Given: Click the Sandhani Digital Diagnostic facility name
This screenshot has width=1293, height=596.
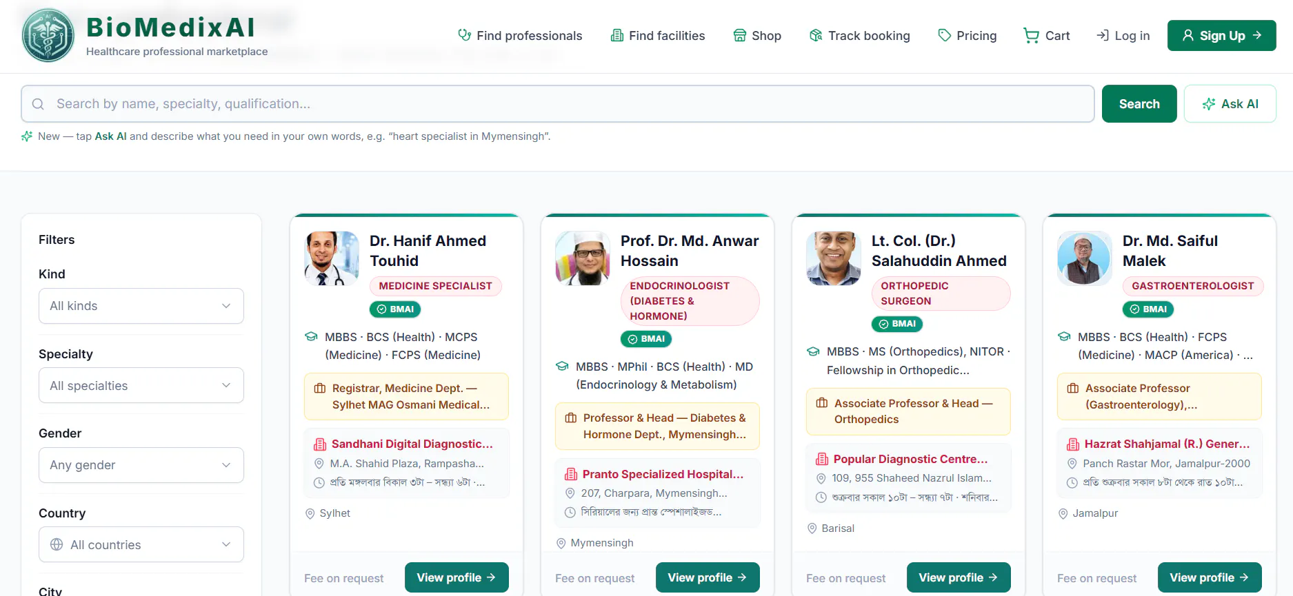Looking at the screenshot, I should click(x=412, y=444).
